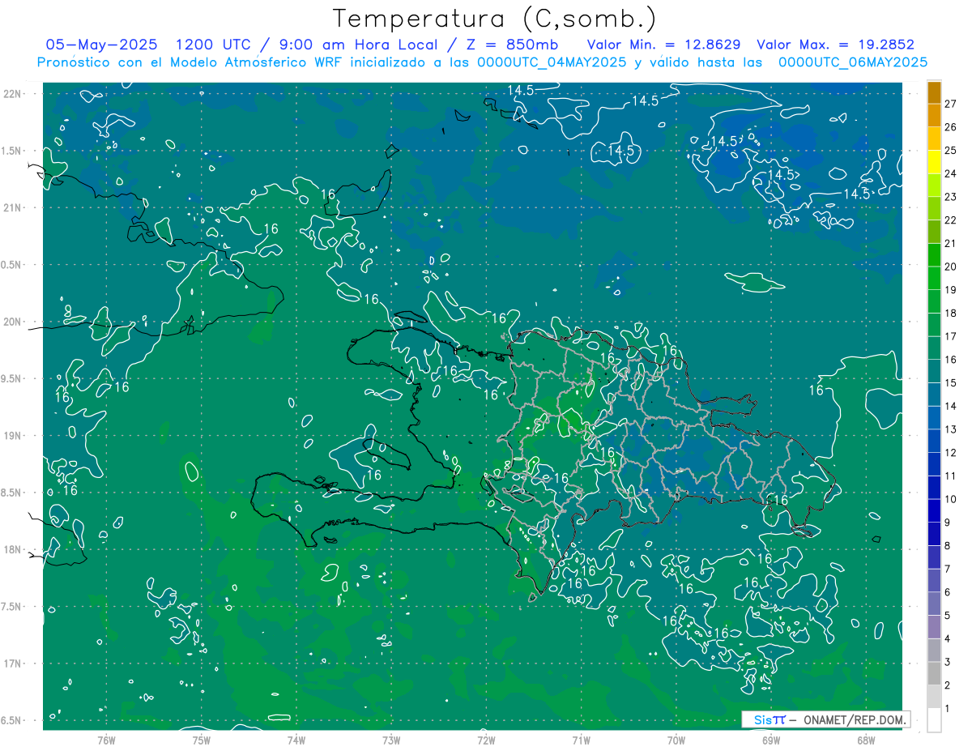The image size is (972, 751).
Task: Click the "16" label on the color scale
Action: pos(950,360)
